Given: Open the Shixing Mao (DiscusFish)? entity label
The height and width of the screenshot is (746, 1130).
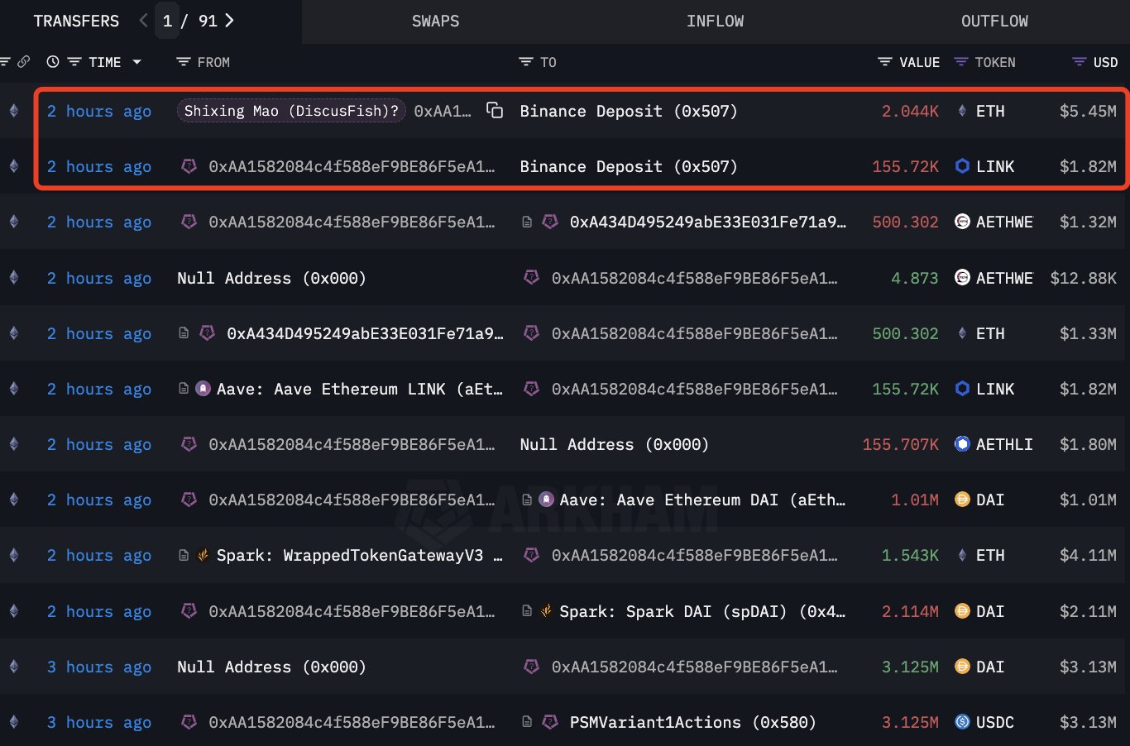Looking at the screenshot, I should 291,111.
